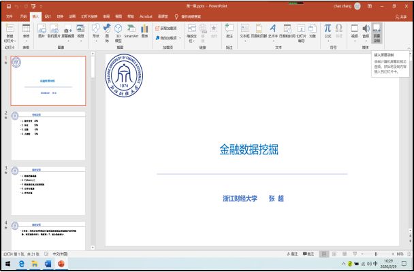Insert a chart (图表) from the ribbon
Image resolution: width=414 pixels, height=272 pixels.
point(144,31)
